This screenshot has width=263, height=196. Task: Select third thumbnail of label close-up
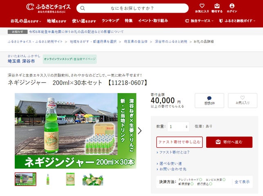[x=70, y=179]
